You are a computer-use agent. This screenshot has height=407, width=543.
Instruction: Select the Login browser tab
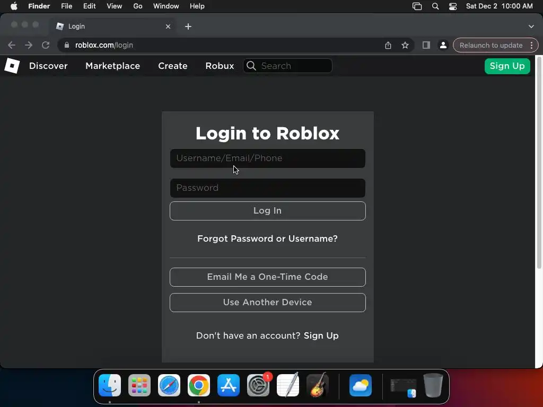(x=112, y=26)
